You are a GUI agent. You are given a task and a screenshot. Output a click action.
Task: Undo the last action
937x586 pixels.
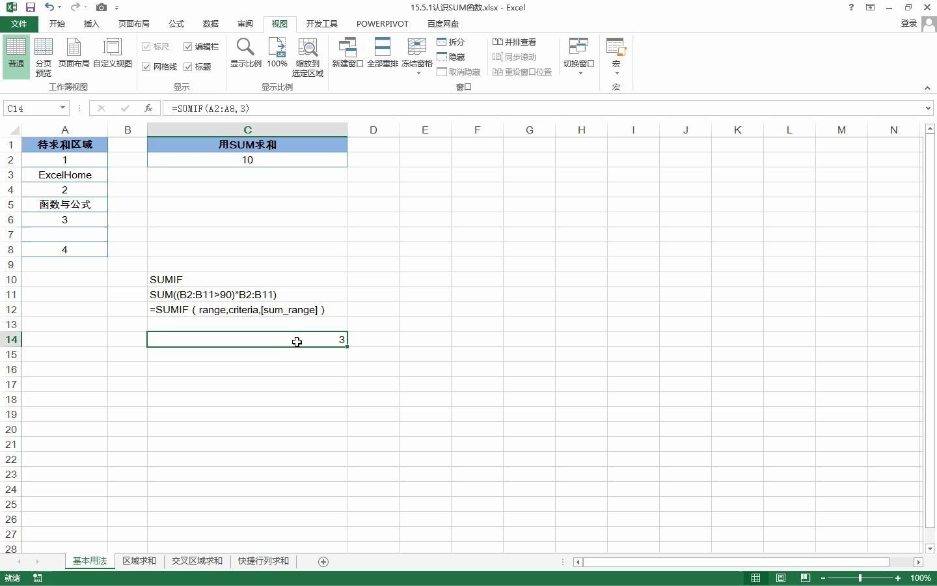pyautogui.click(x=49, y=7)
